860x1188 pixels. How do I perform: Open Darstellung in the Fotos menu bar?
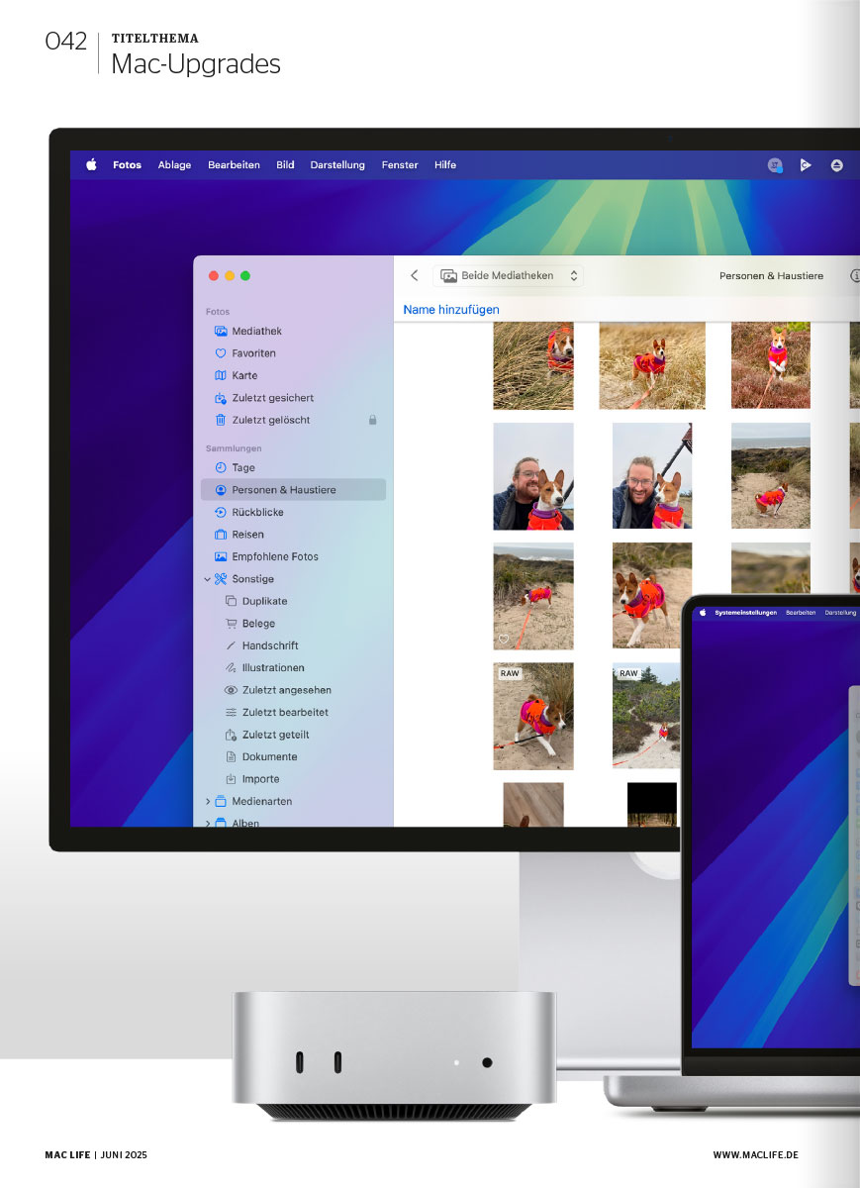337,165
